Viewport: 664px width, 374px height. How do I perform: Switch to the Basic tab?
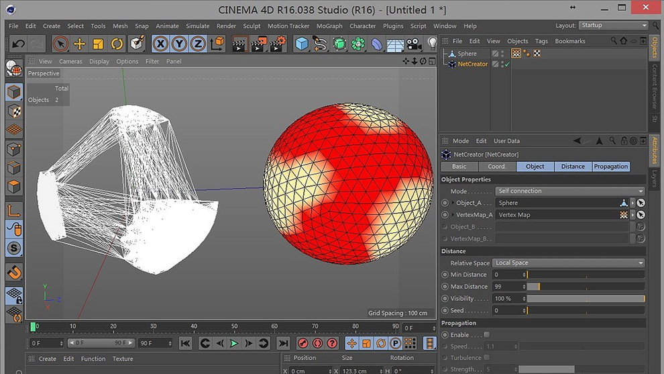tap(459, 167)
